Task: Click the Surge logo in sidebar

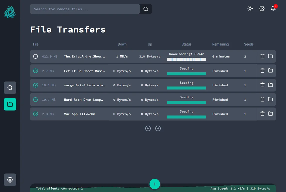Action: (x=10, y=12)
